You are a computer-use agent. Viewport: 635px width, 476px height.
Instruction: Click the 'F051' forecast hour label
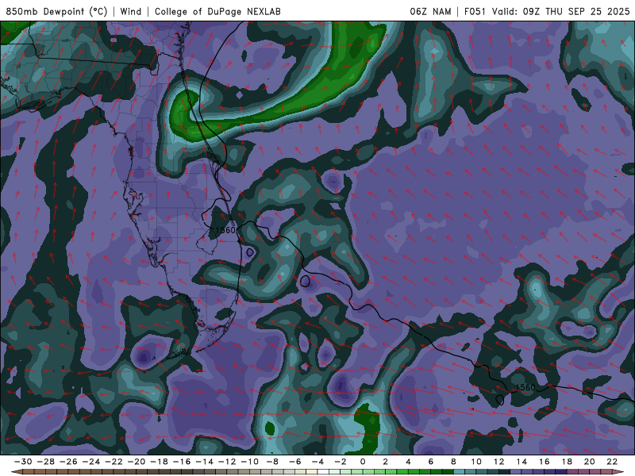pos(475,11)
